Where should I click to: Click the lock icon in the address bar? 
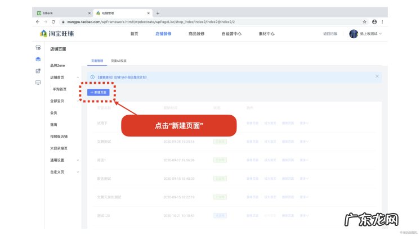click(x=63, y=22)
